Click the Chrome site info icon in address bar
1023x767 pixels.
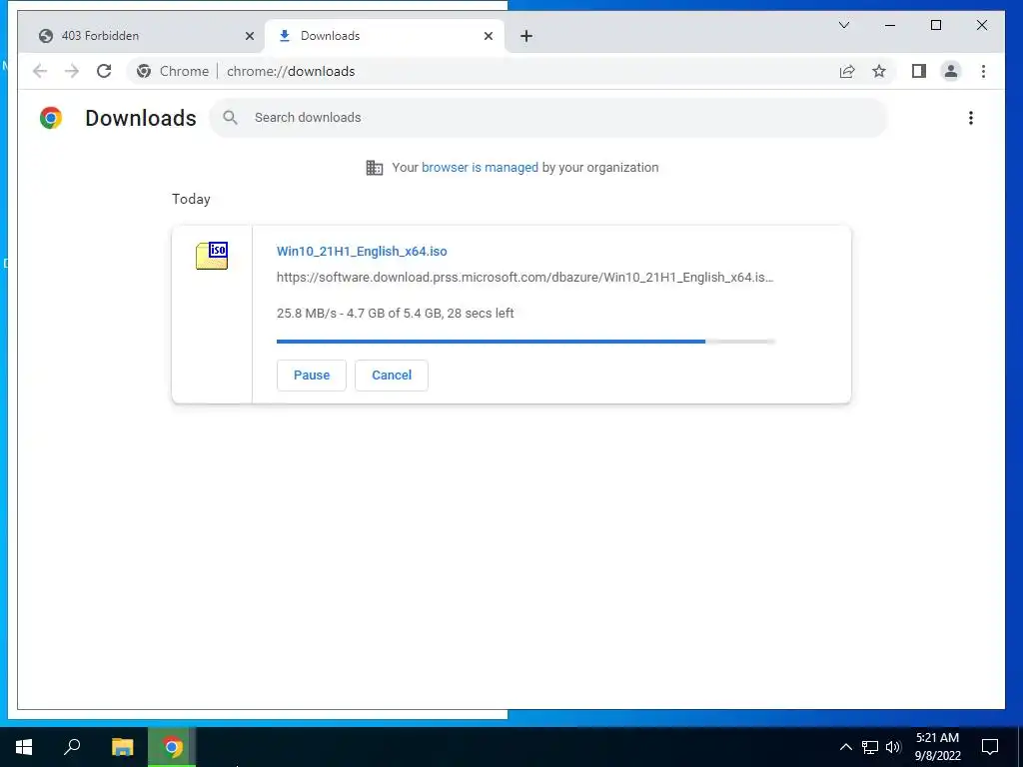click(x=144, y=71)
